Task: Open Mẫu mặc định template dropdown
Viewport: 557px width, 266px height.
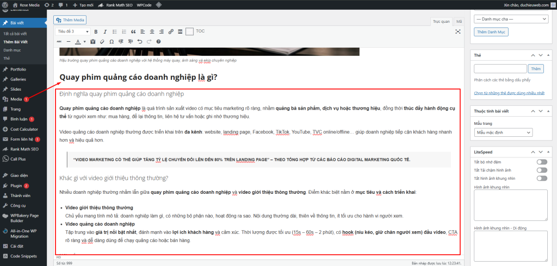Action: (503, 132)
